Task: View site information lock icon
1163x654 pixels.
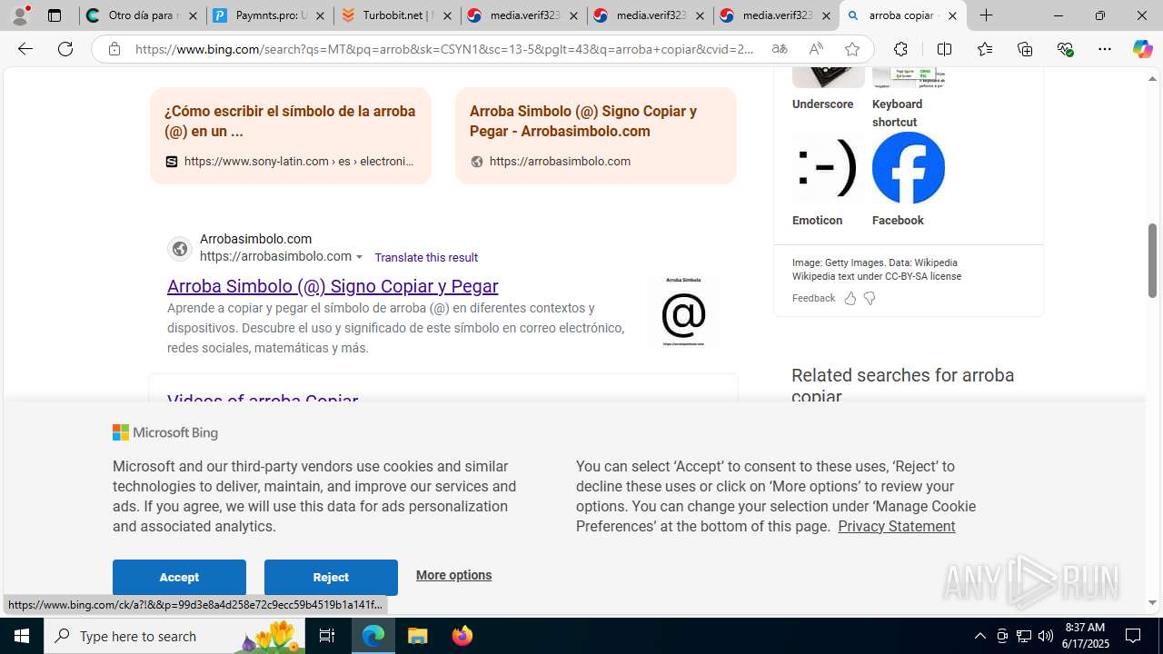Action: (114, 49)
